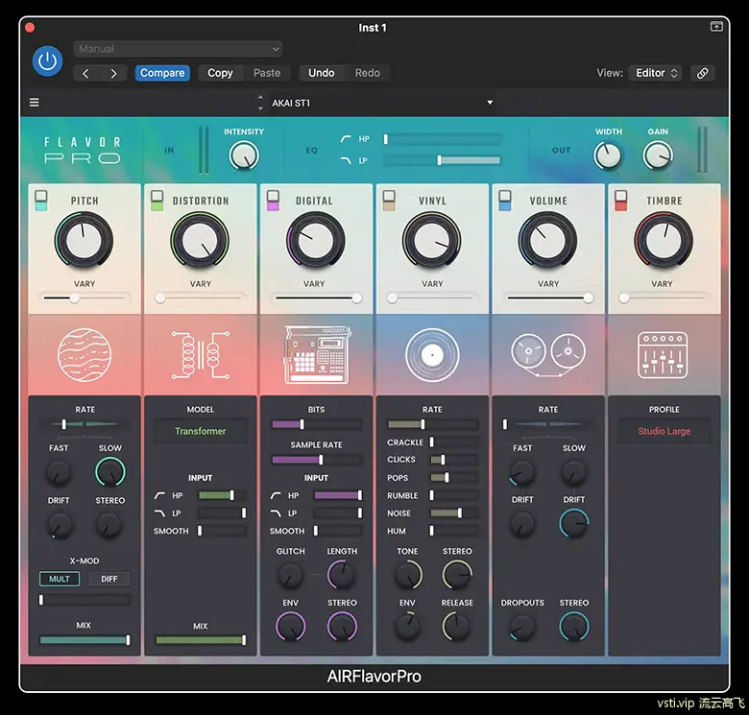Image resolution: width=749 pixels, height=715 pixels.
Task: Adjust the Digital BITS slider
Action: tap(317, 424)
